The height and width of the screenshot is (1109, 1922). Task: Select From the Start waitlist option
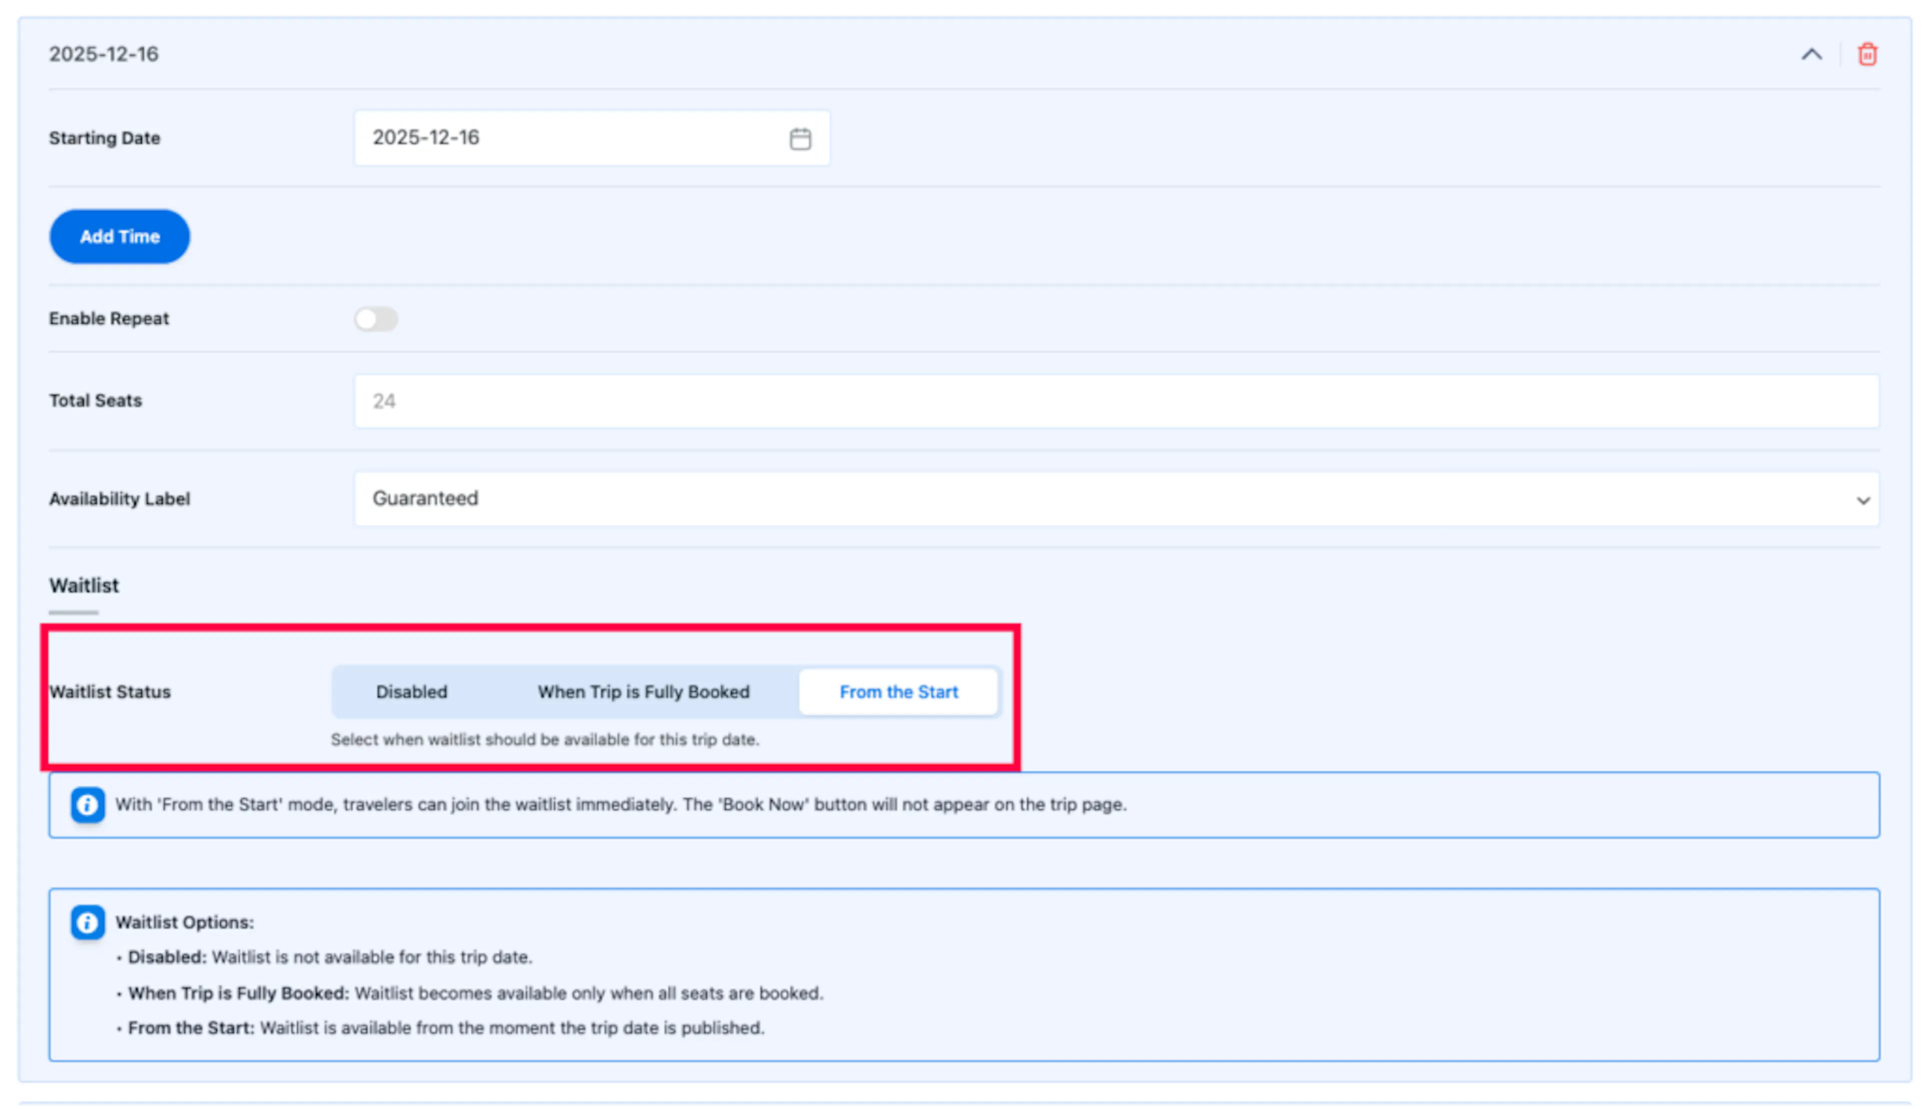[x=898, y=692]
